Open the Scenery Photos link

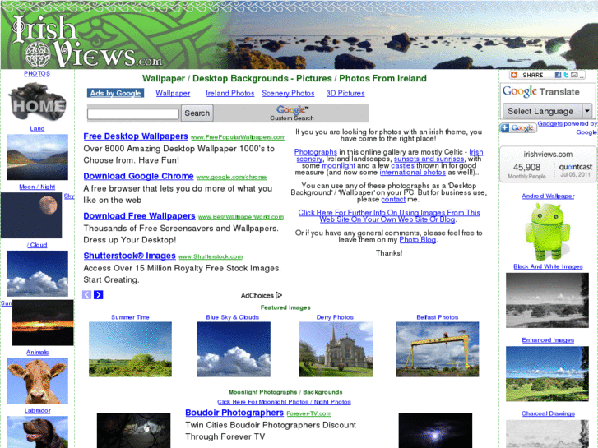pos(288,93)
